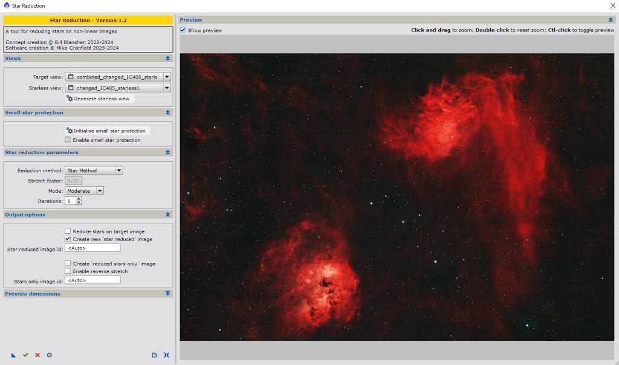This screenshot has width=619, height=365.
Task: Click Generate starless view button
Action: coord(99,99)
